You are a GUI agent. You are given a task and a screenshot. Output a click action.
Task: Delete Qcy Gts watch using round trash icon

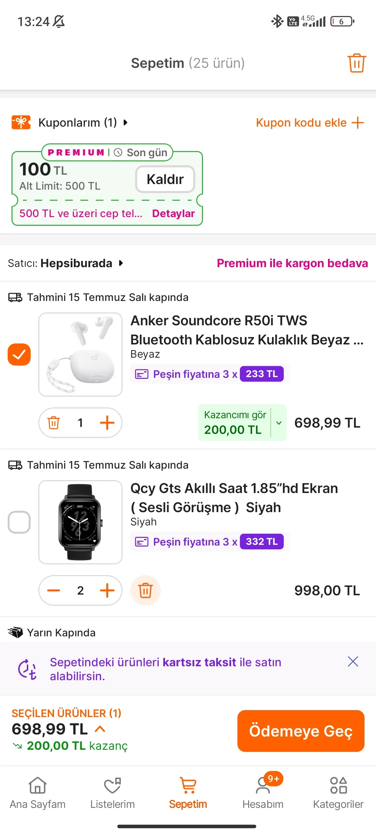[146, 590]
